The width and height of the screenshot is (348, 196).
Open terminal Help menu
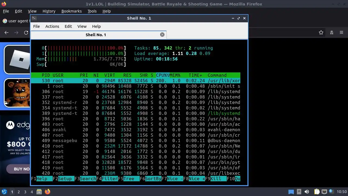point(96,26)
